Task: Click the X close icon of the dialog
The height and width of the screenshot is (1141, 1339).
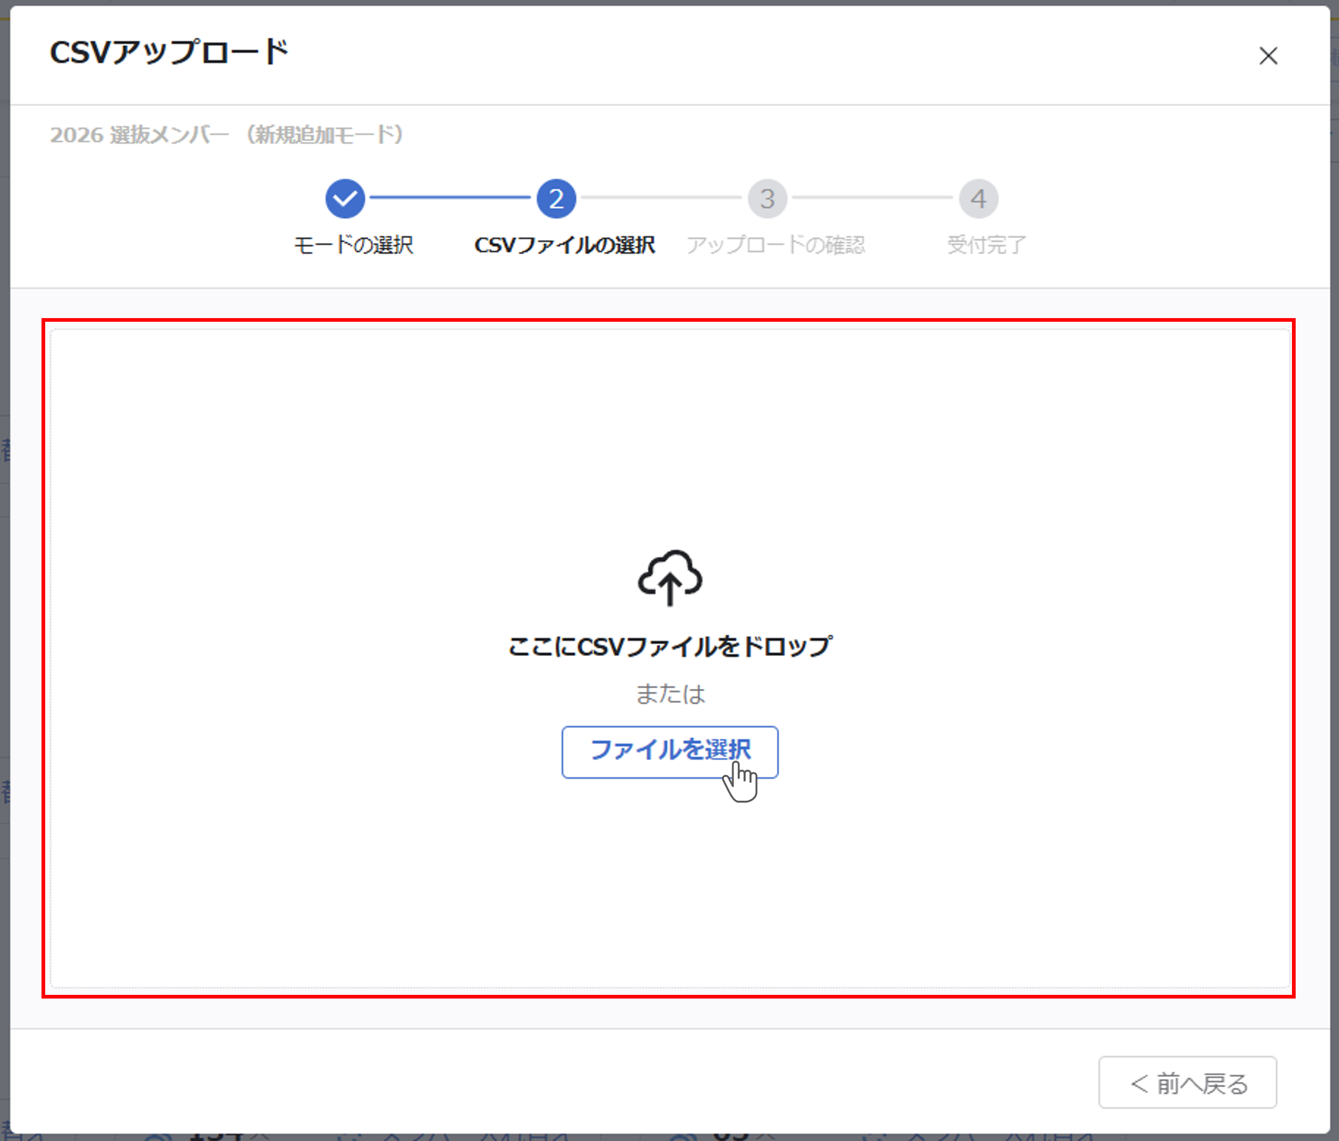Action: 1268,56
